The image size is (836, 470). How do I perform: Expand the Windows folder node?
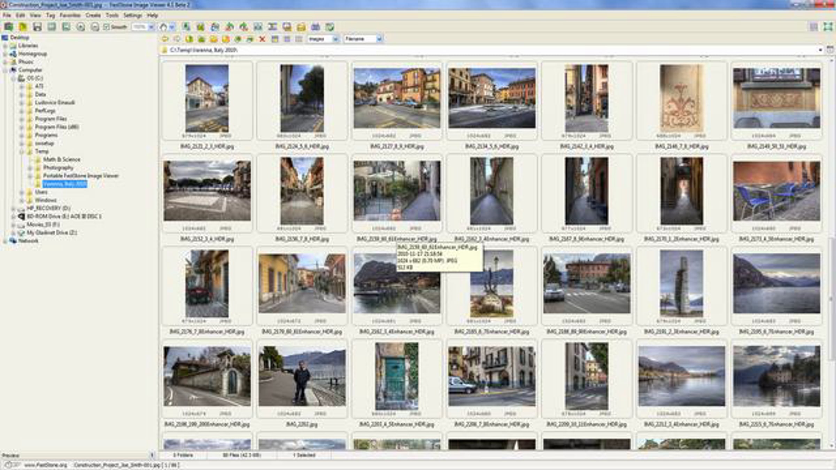(22, 200)
